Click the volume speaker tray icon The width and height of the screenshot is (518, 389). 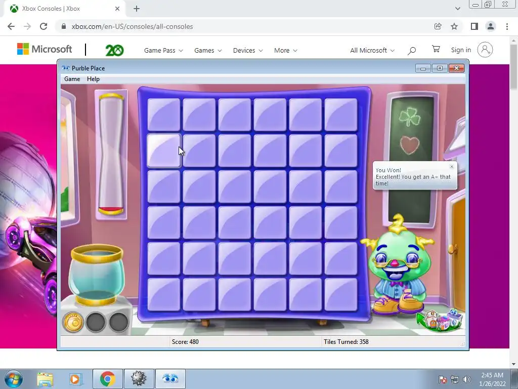[466, 379]
